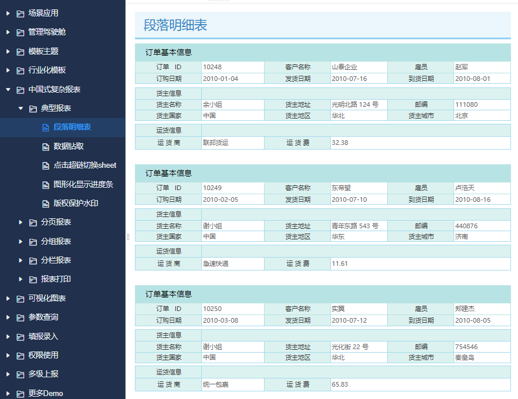The height and width of the screenshot is (399, 518).
Task: Open the 版权保护水印 report
Action: [76, 203]
